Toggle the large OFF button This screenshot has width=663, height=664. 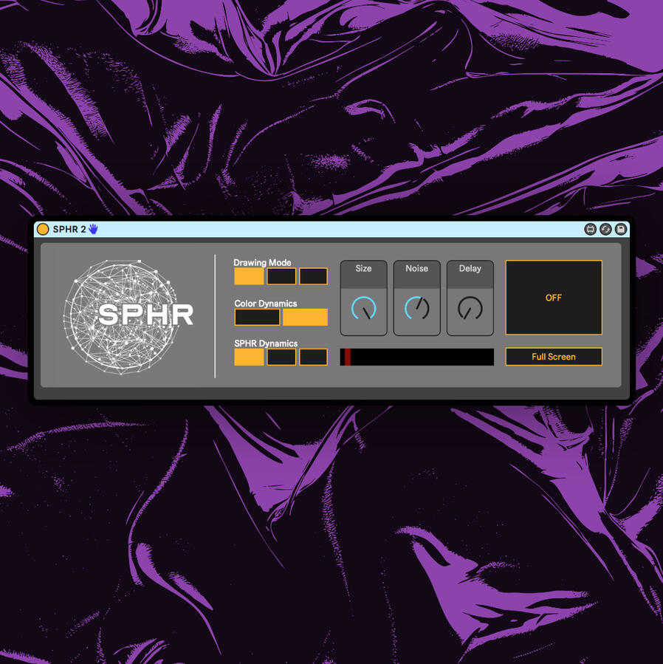(554, 298)
